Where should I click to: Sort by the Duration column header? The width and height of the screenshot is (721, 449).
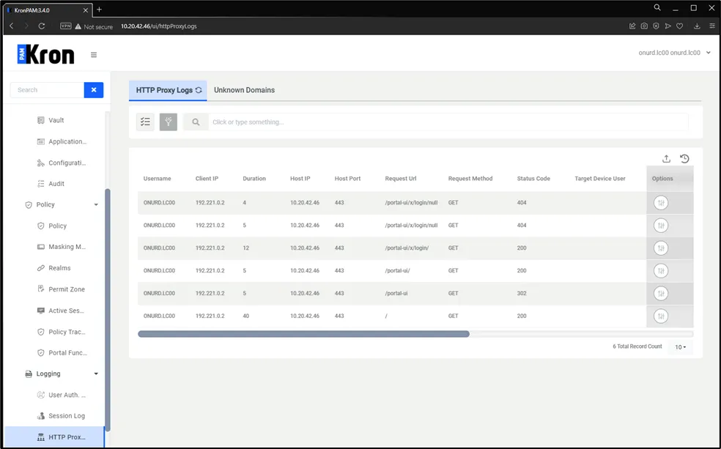coord(254,178)
